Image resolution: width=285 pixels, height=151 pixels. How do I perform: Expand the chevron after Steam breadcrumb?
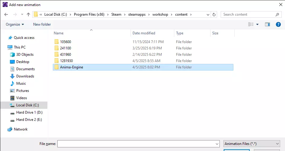125,14
